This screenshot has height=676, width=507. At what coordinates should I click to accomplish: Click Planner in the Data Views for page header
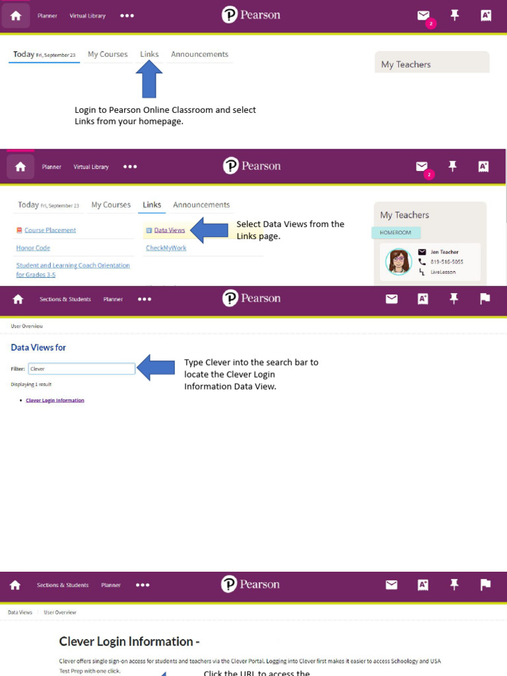(x=113, y=299)
